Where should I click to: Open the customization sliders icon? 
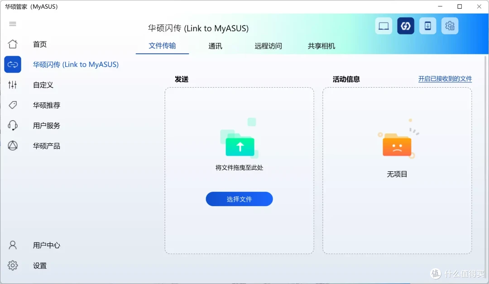13,85
